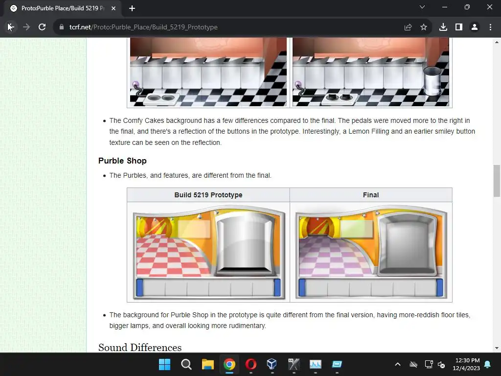Open the performance monitor taskbar icon

point(316,364)
